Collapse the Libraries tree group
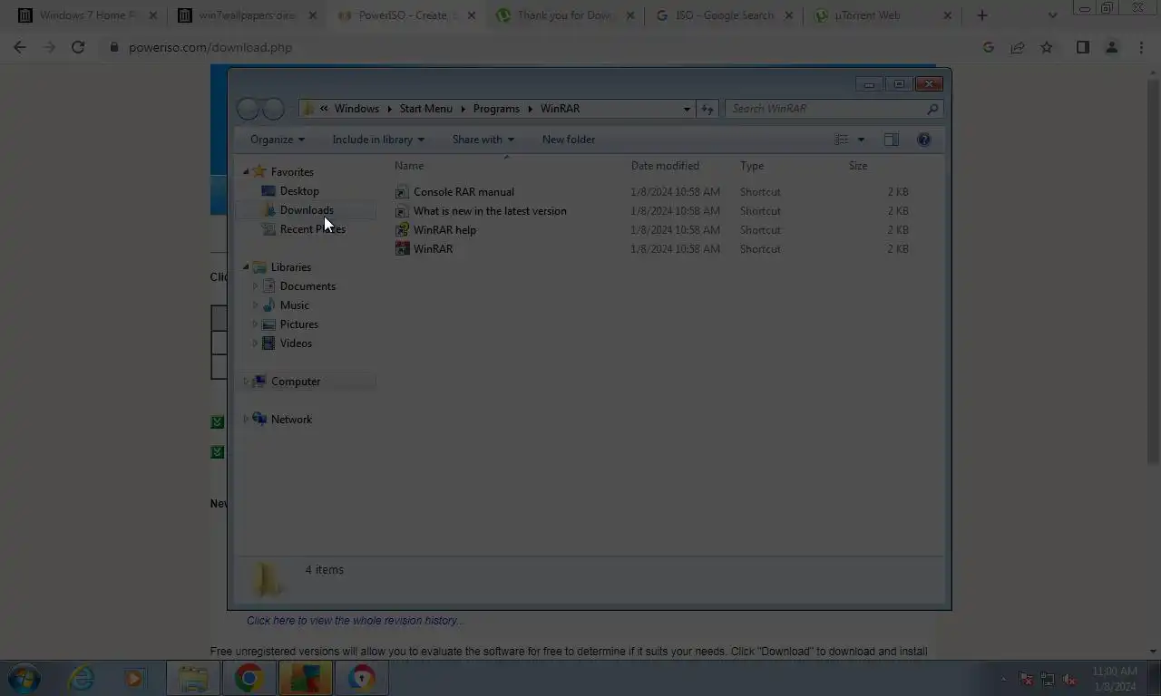The width and height of the screenshot is (1161, 696). click(246, 267)
